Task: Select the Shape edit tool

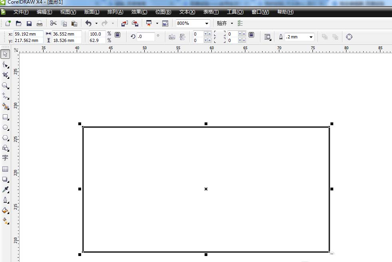Action: tap(5, 65)
